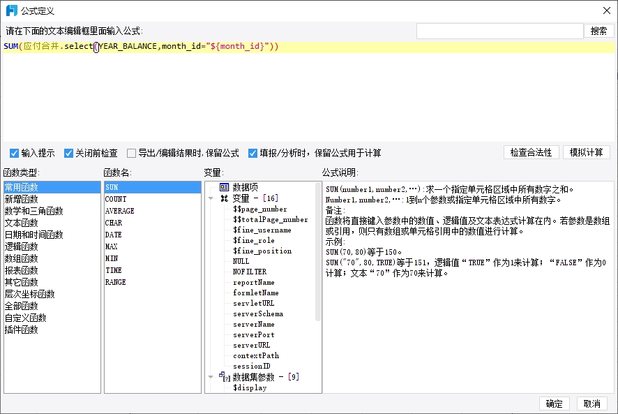The image size is (618, 414).
Task: Select 自定义函数 category
Action: point(52,318)
